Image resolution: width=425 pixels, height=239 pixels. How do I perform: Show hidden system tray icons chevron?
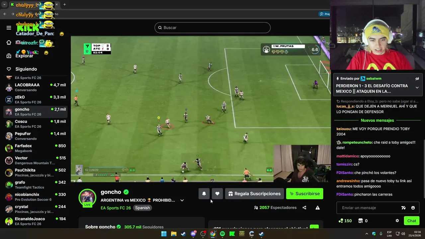[x=367, y=234]
